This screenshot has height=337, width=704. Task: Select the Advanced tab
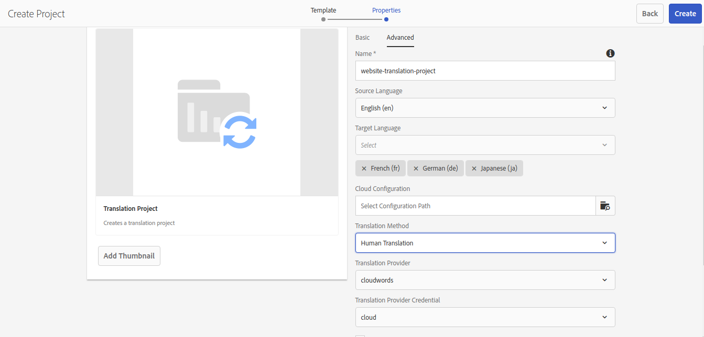pyautogui.click(x=400, y=38)
